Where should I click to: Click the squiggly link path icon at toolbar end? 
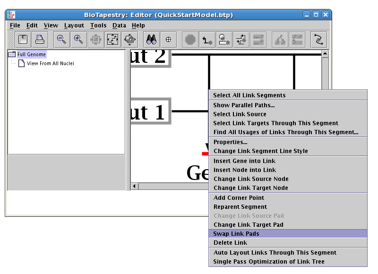pyautogui.click(x=319, y=40)
